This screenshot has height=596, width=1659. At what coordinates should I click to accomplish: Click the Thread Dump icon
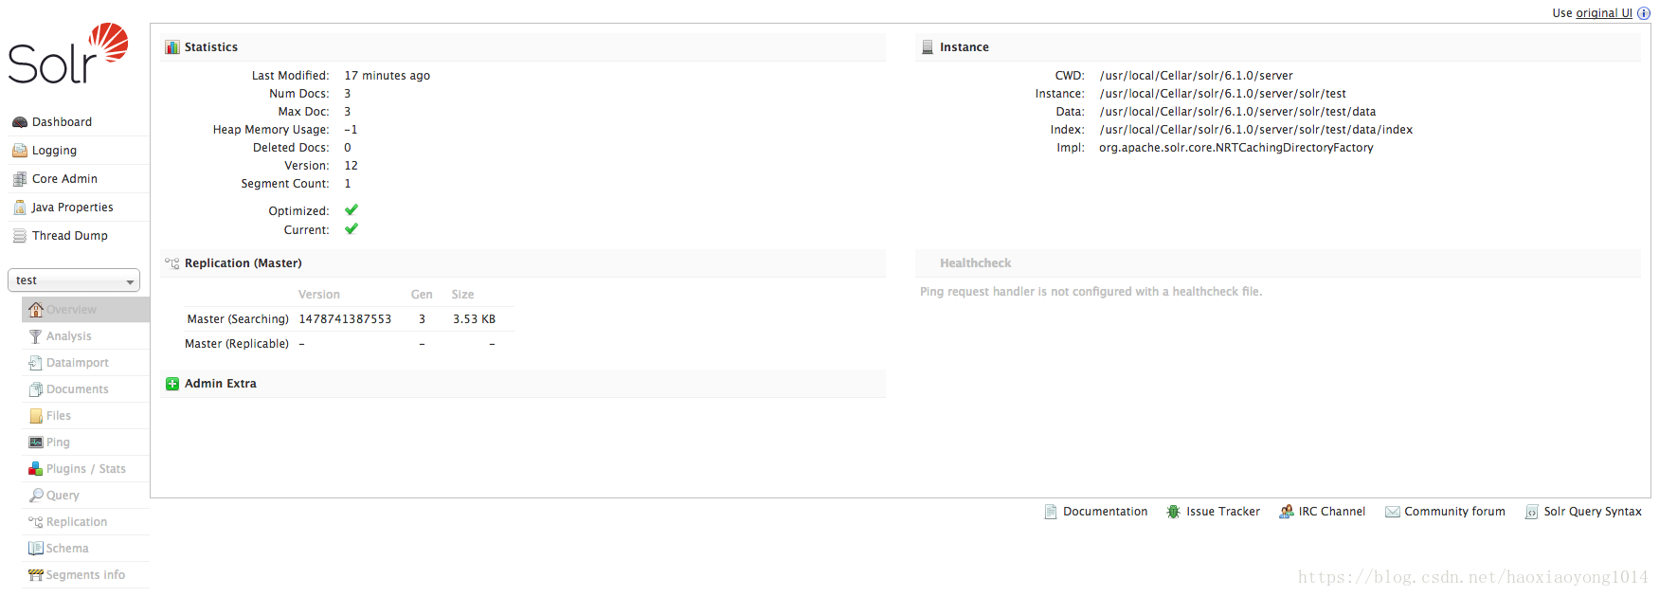point(19,236)
